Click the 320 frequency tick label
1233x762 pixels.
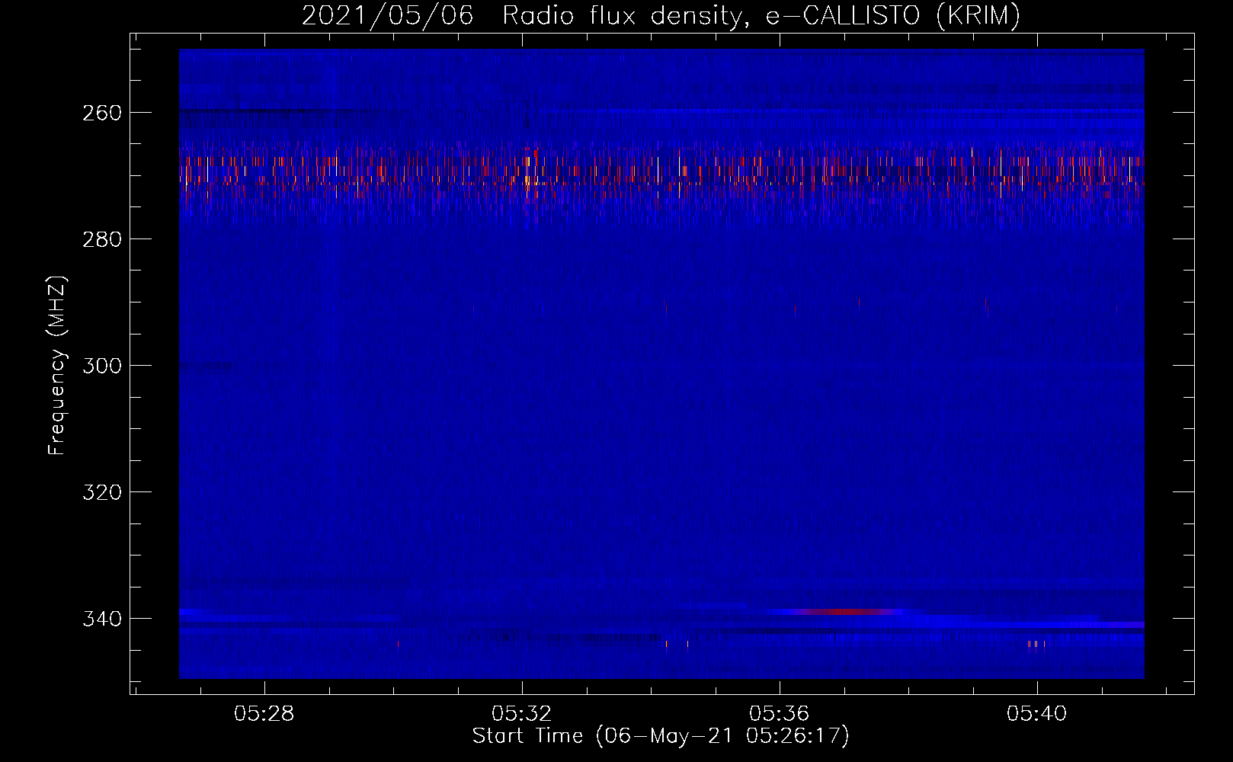pos(102,492)
